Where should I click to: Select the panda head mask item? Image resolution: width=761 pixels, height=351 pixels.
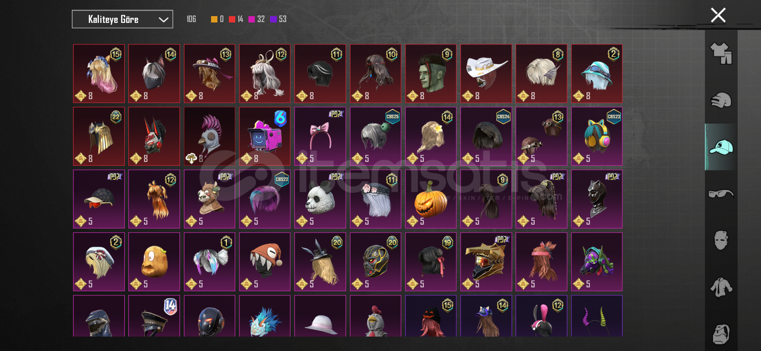pyautogui.click(x=320, y=199)
